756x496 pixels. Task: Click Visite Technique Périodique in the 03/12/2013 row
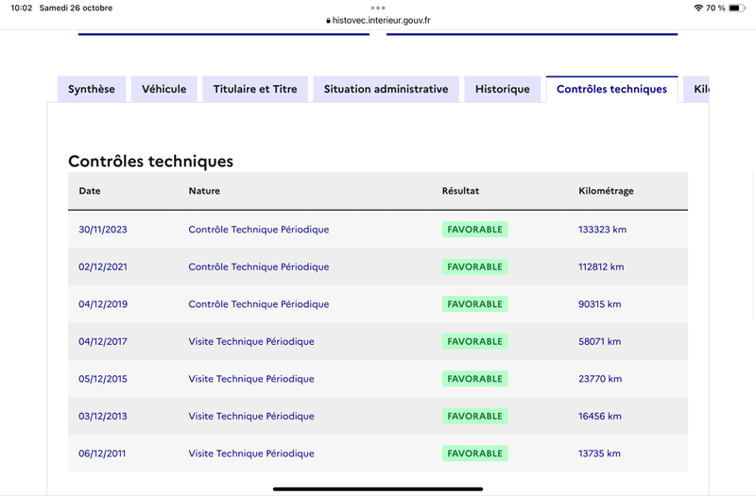[x=251, y=416]
